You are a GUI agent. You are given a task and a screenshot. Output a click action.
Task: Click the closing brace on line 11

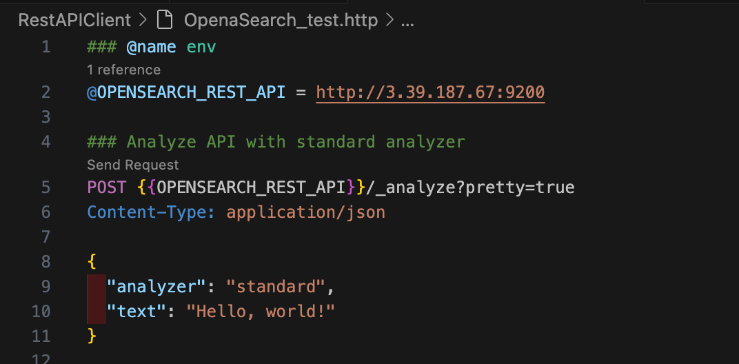click(x=92, y=336)
